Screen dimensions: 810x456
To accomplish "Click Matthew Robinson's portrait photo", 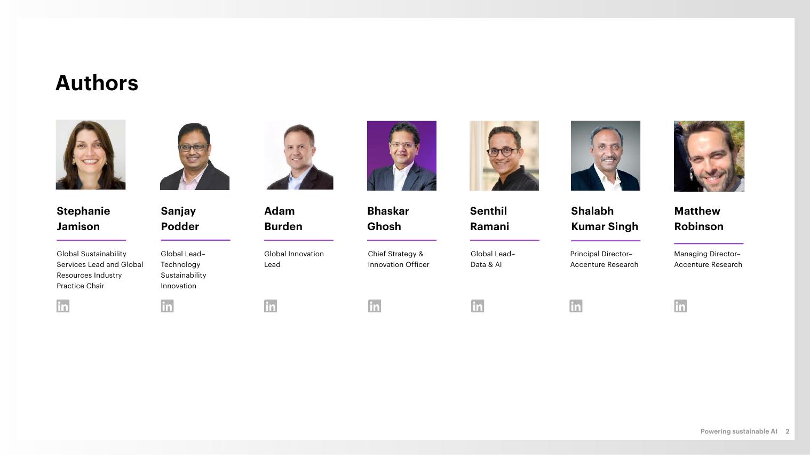I will pos(709,156).
